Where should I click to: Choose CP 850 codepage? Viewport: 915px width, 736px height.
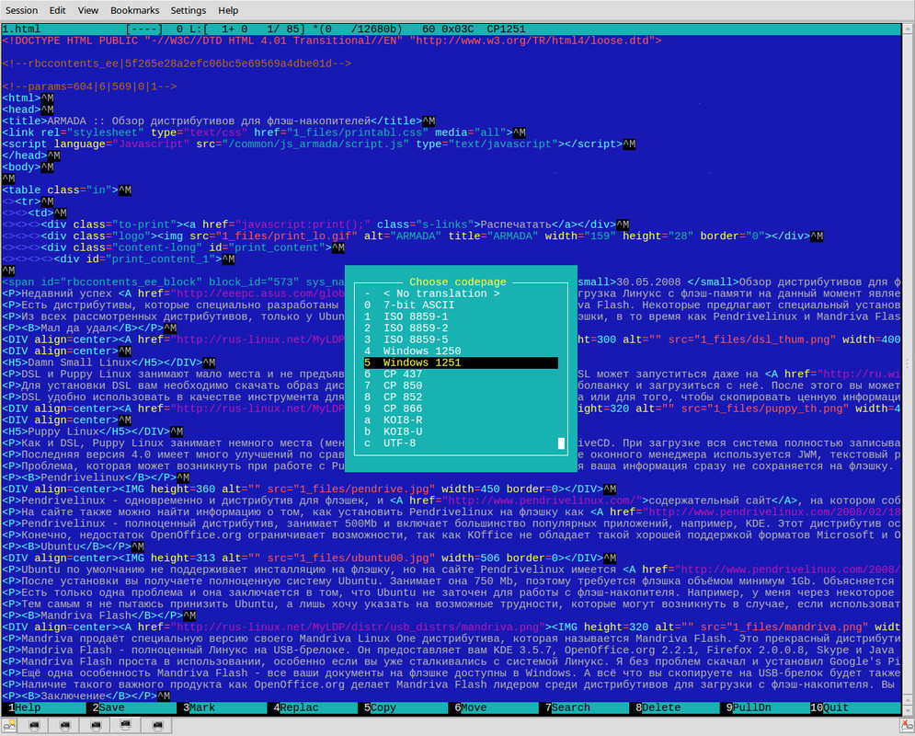[461, 385]
